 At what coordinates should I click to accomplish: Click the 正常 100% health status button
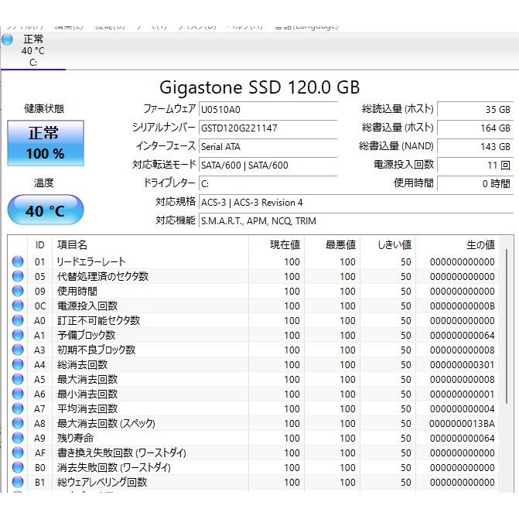[46, 142]
